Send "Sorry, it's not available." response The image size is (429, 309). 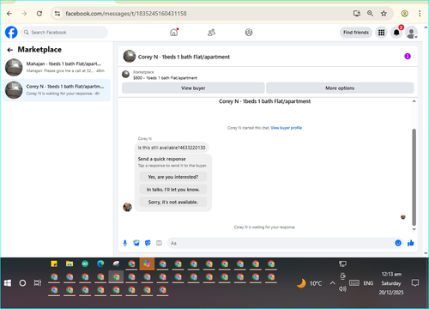coord(173,202)
